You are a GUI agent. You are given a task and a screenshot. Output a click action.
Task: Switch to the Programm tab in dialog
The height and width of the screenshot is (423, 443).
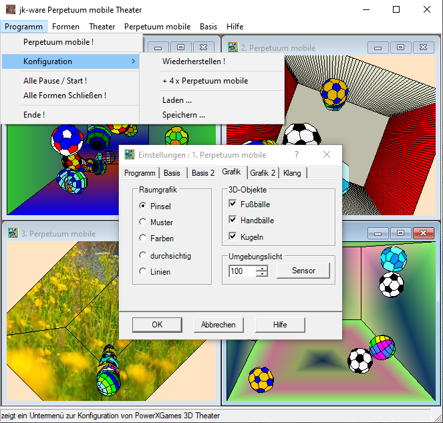pyautogui.click(x=140, y=173)
